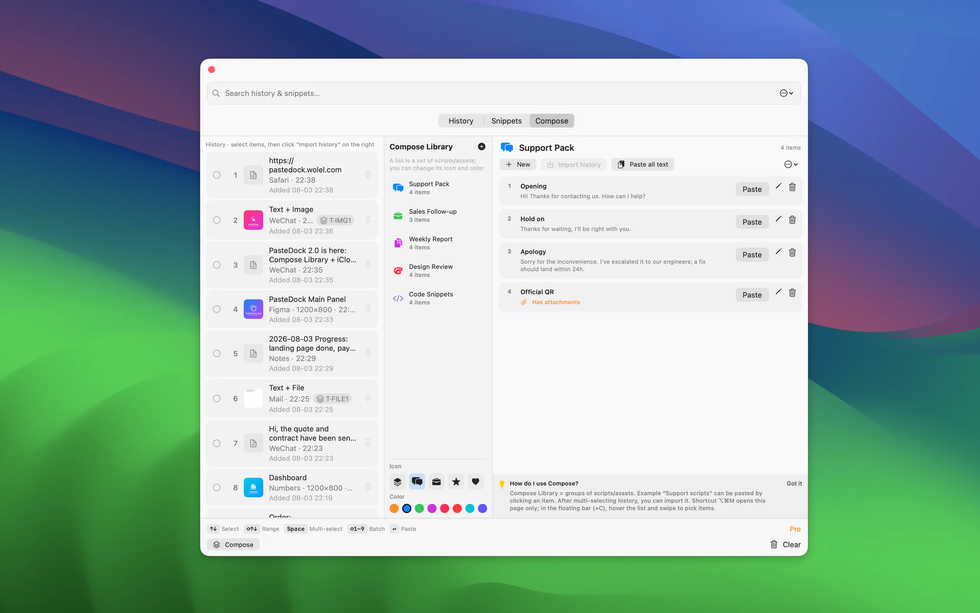Paste the Opening script
980x613 pixels.
(752, 189)
